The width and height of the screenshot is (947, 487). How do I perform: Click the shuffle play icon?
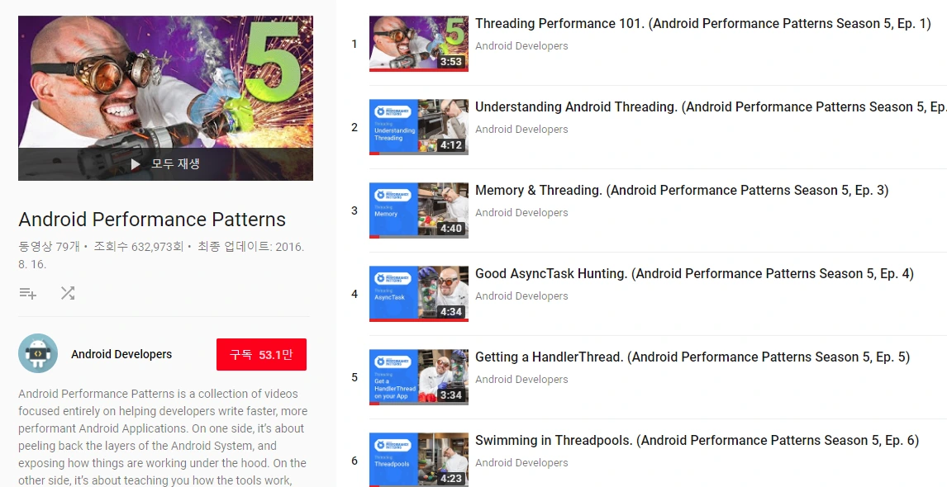68,293
